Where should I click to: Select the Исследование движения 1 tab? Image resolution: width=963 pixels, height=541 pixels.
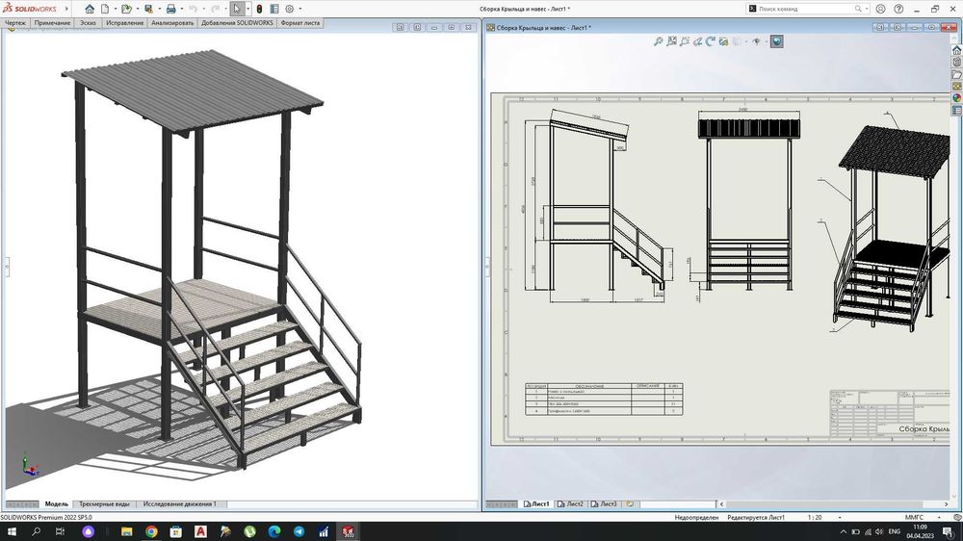click(180, 503)
